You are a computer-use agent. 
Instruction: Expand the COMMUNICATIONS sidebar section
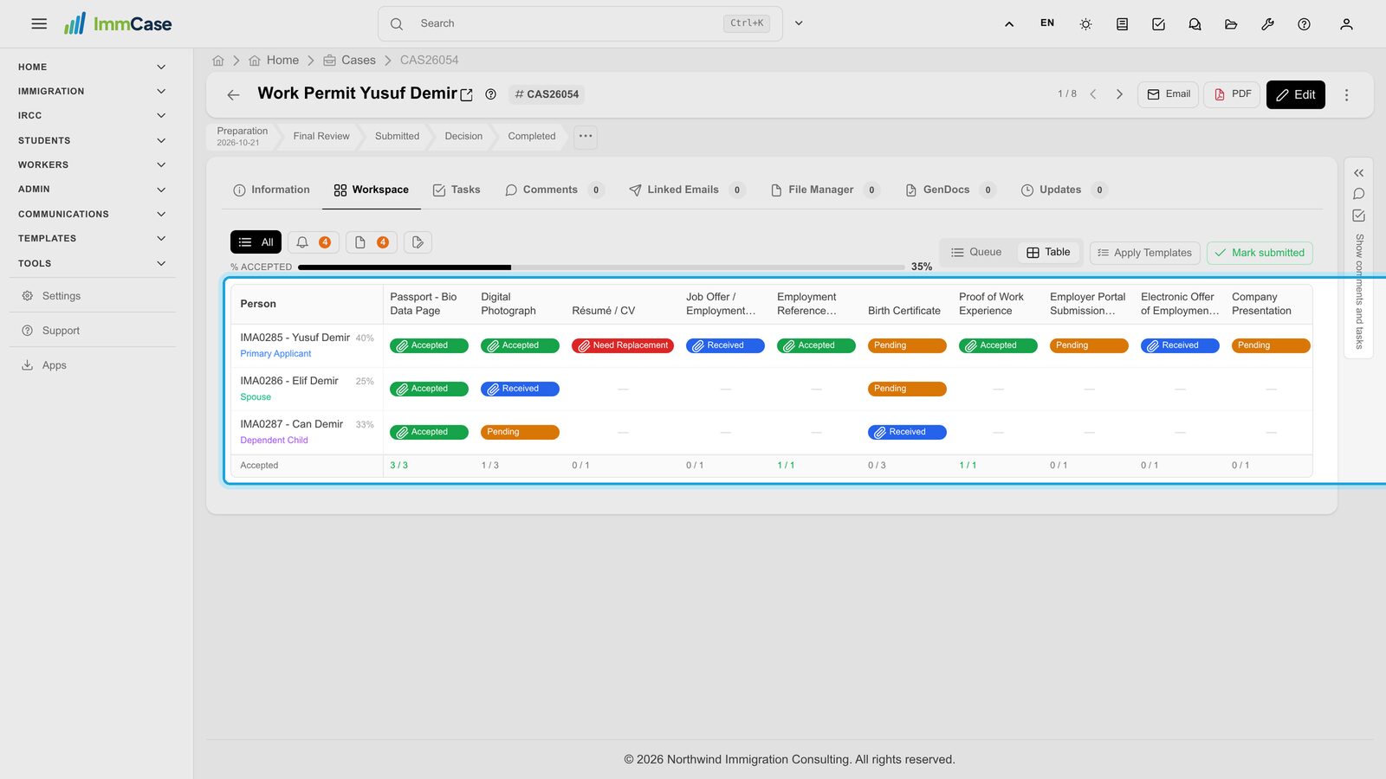point(91,214)
